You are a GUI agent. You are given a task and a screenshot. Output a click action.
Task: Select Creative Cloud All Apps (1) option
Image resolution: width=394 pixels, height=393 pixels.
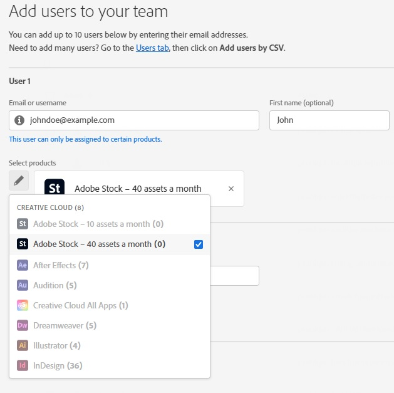[x=109, y=305]
